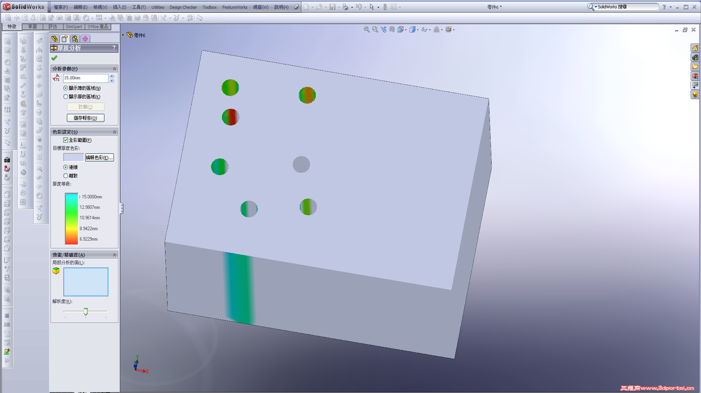Switch to the DimXpert tab

coord(74,27)
